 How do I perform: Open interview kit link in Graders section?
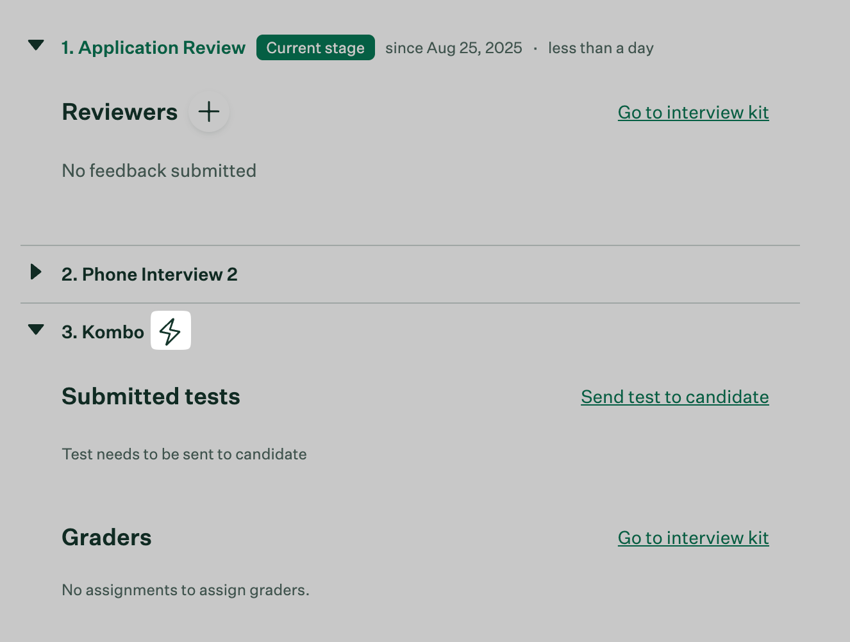(693, 538)
